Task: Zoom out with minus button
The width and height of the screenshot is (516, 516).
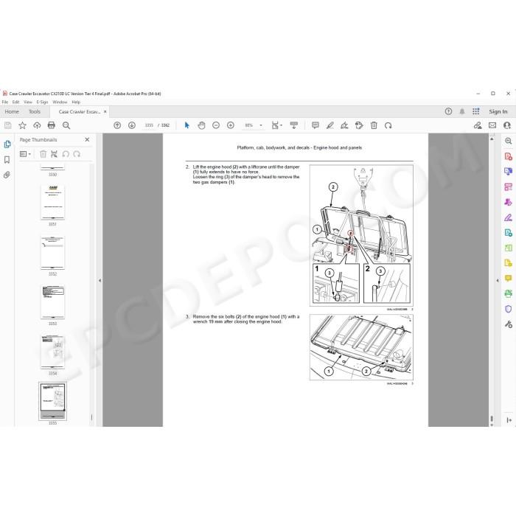Action: point(216,125)
